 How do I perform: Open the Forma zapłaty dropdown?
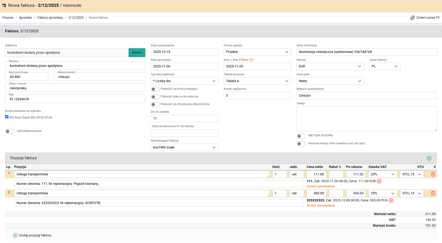click(x=257, y=52)
